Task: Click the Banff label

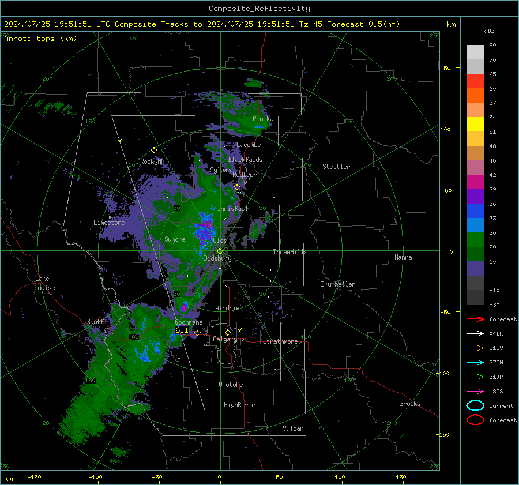Action: click(95, 322)
